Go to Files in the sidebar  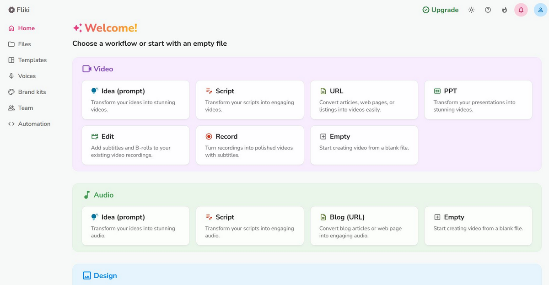(x=24, y=44)
